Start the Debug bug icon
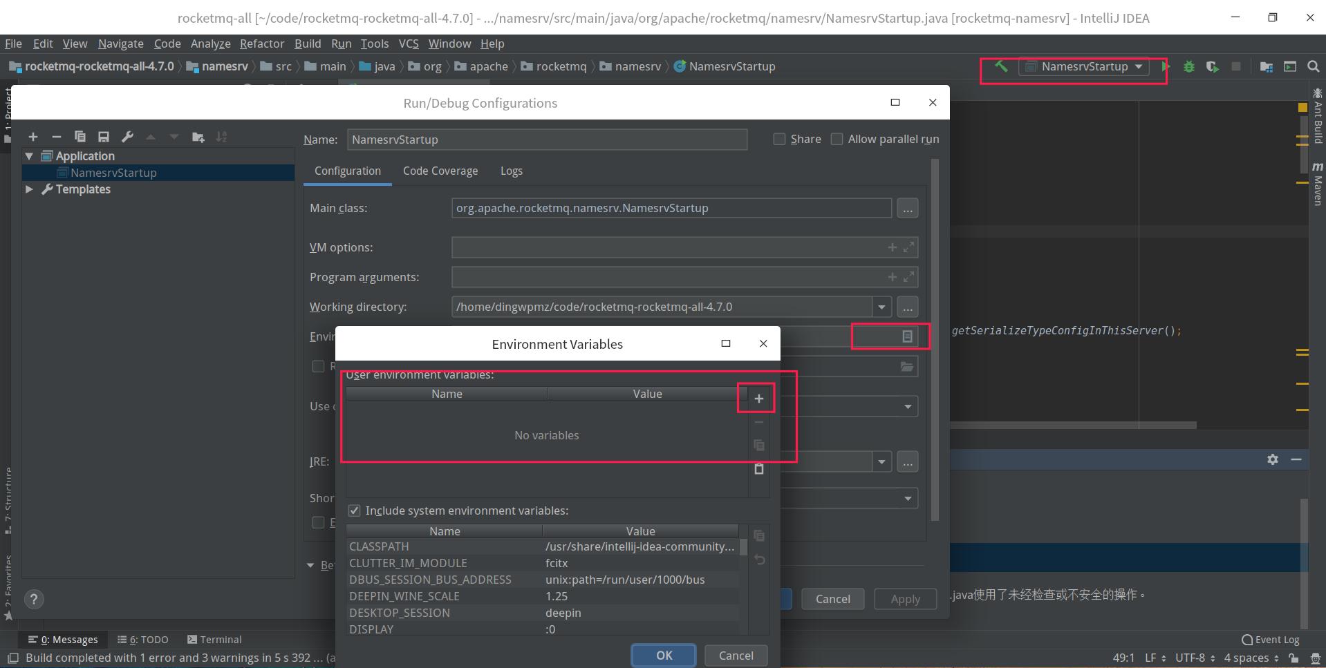 pyautogui.click(x=1188, y=66)
